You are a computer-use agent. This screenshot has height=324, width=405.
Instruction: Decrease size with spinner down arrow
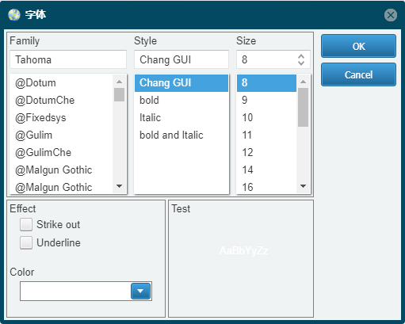tap(301, 63)
